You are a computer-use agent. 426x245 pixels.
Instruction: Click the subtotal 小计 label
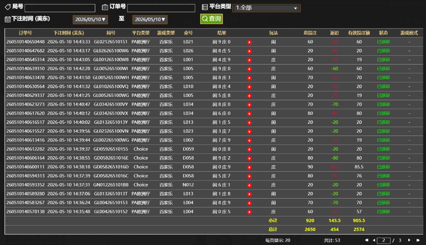coord(273,221)
